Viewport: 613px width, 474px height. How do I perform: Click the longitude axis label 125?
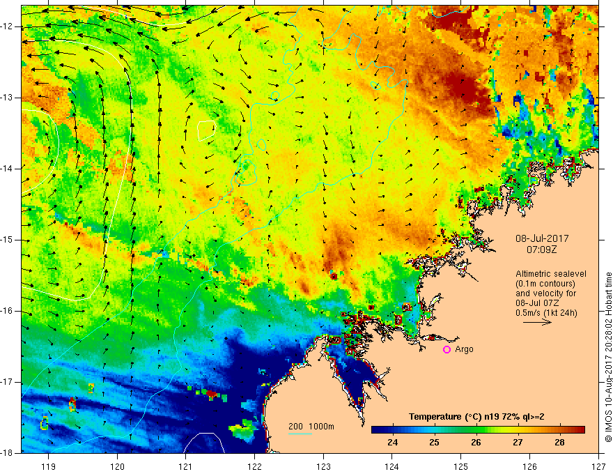pos(461,466)
